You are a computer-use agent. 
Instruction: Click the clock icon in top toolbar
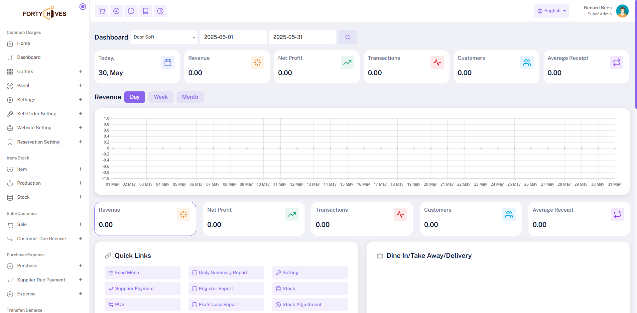160,11
